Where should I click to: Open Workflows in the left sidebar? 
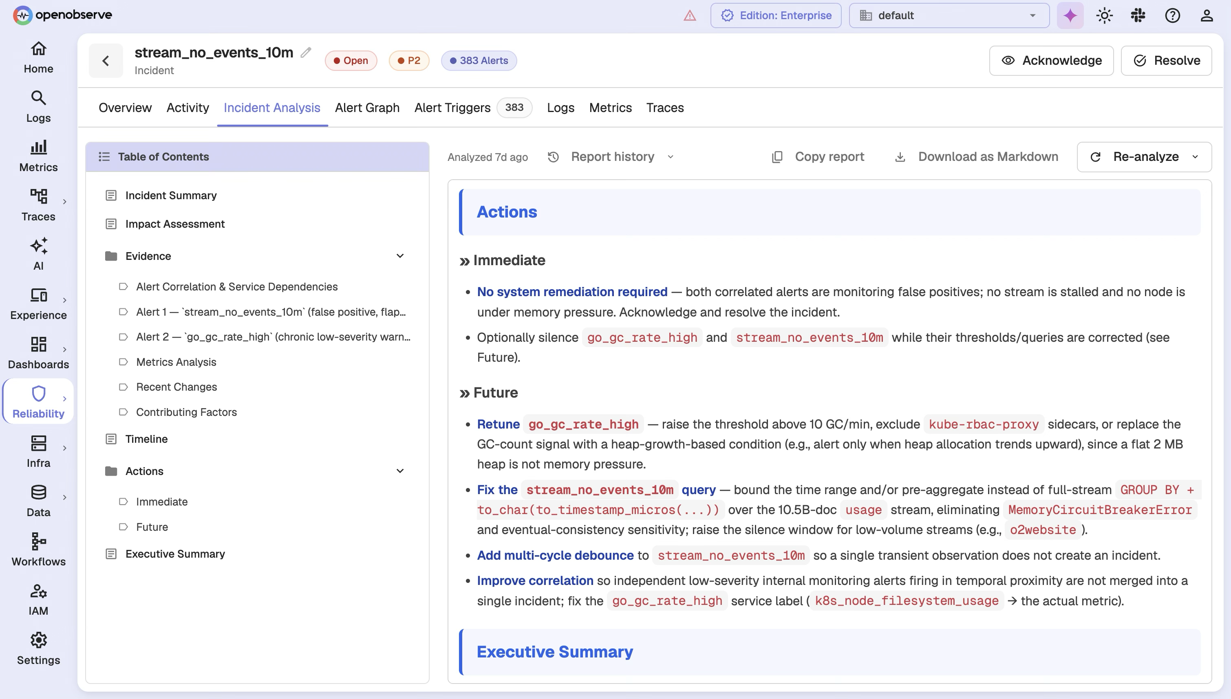(x=38, y=550)
